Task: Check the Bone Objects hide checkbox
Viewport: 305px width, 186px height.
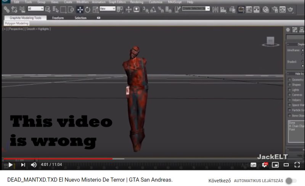Action: (x=290, y=115)
